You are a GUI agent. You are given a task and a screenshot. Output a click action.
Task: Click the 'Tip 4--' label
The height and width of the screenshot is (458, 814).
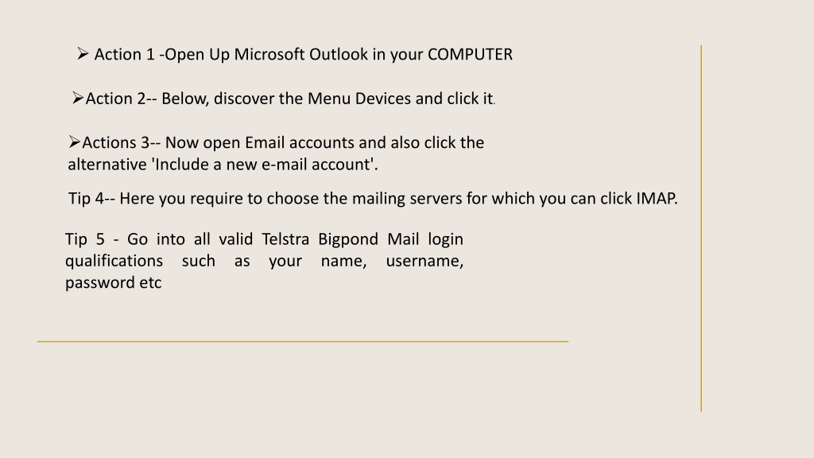tap(91, 199)
